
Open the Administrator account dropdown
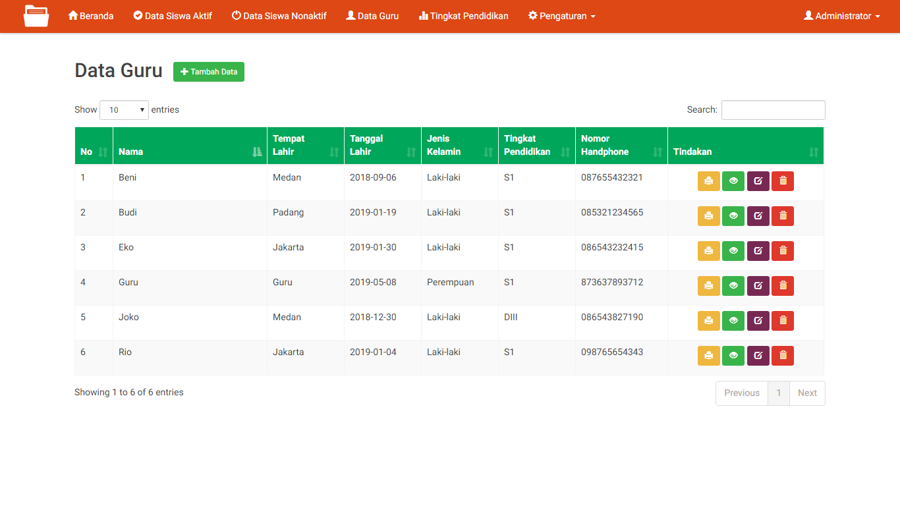(841, 16)
